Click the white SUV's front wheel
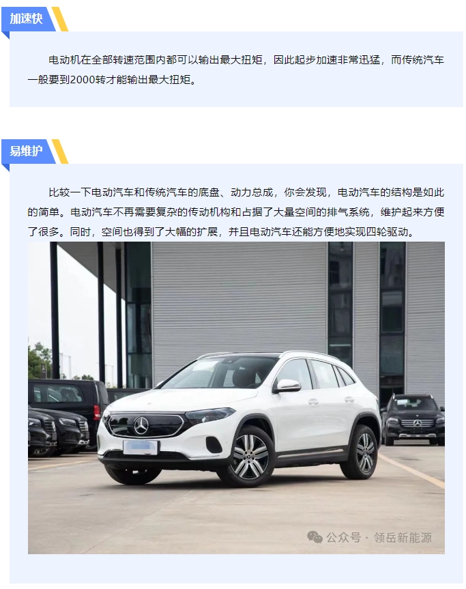The height and width of the screenshot is (589, 466). point(249,457)
